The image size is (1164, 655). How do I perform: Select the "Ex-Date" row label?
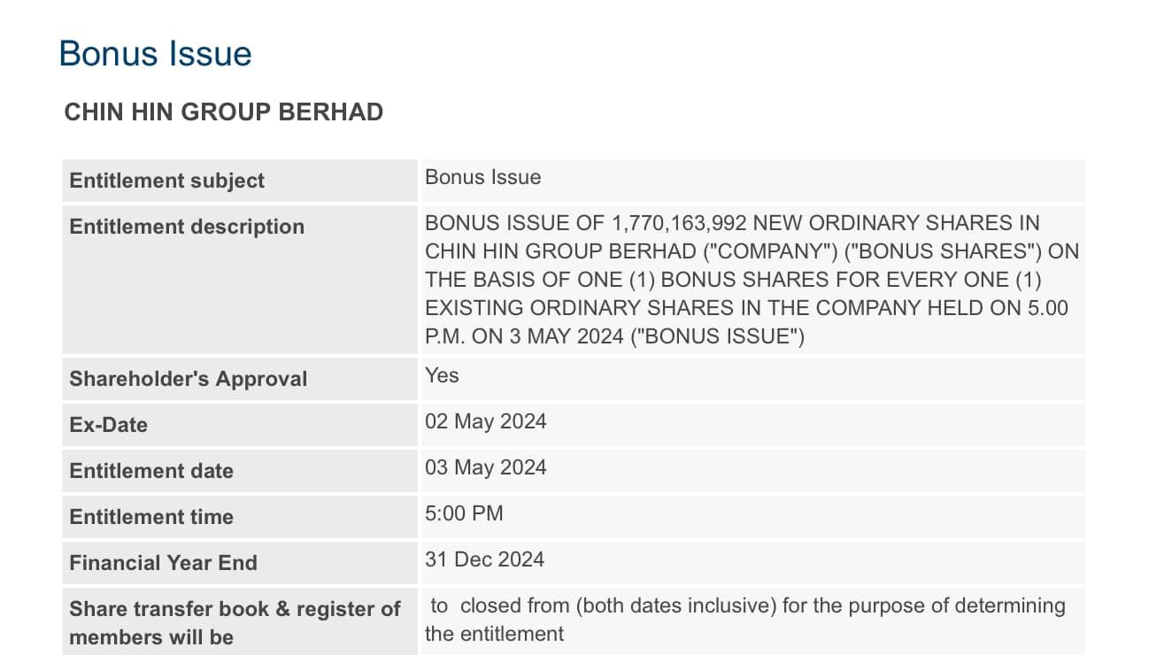[108, 425]
